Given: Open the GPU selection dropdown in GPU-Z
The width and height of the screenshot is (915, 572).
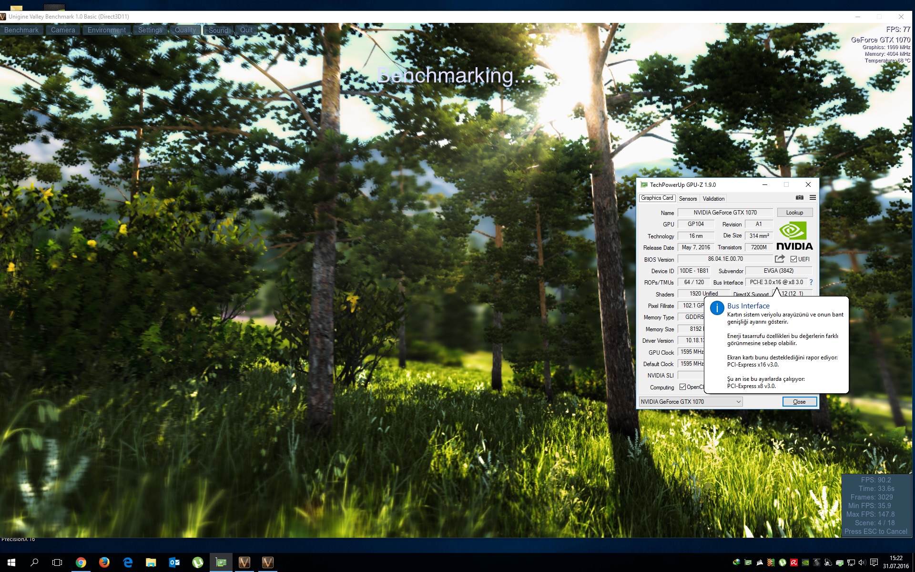Looking at the screenshot, I should coord(691,402).
